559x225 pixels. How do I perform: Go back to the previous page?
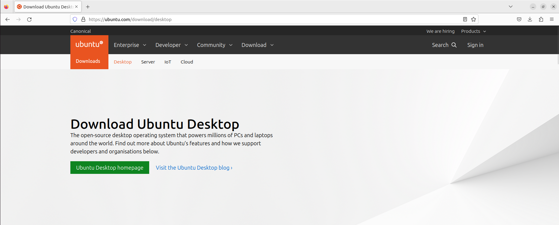(x=8, y=20)
